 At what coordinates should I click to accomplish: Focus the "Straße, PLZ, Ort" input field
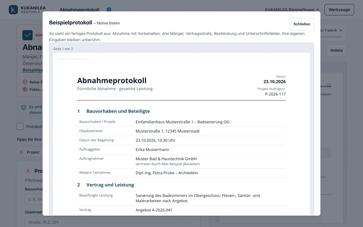[x=113, y=222]
